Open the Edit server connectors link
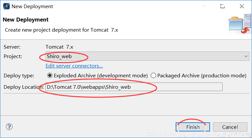252x138 pixels. tap(74, 66)
